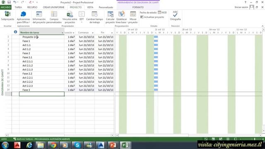Open Customize Quick Access Toolbar arrow
The width and height of the screenshot is (265, 149).
(x=37, y=2)
